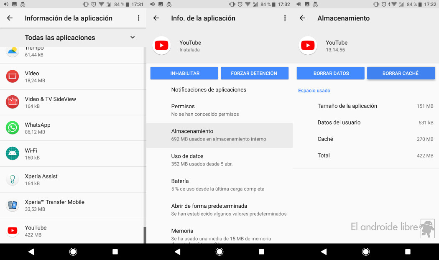Tap the INHABILITAR button
This screenshot has width=439, height=260.
pyautogui.click(x=184, y=73)
